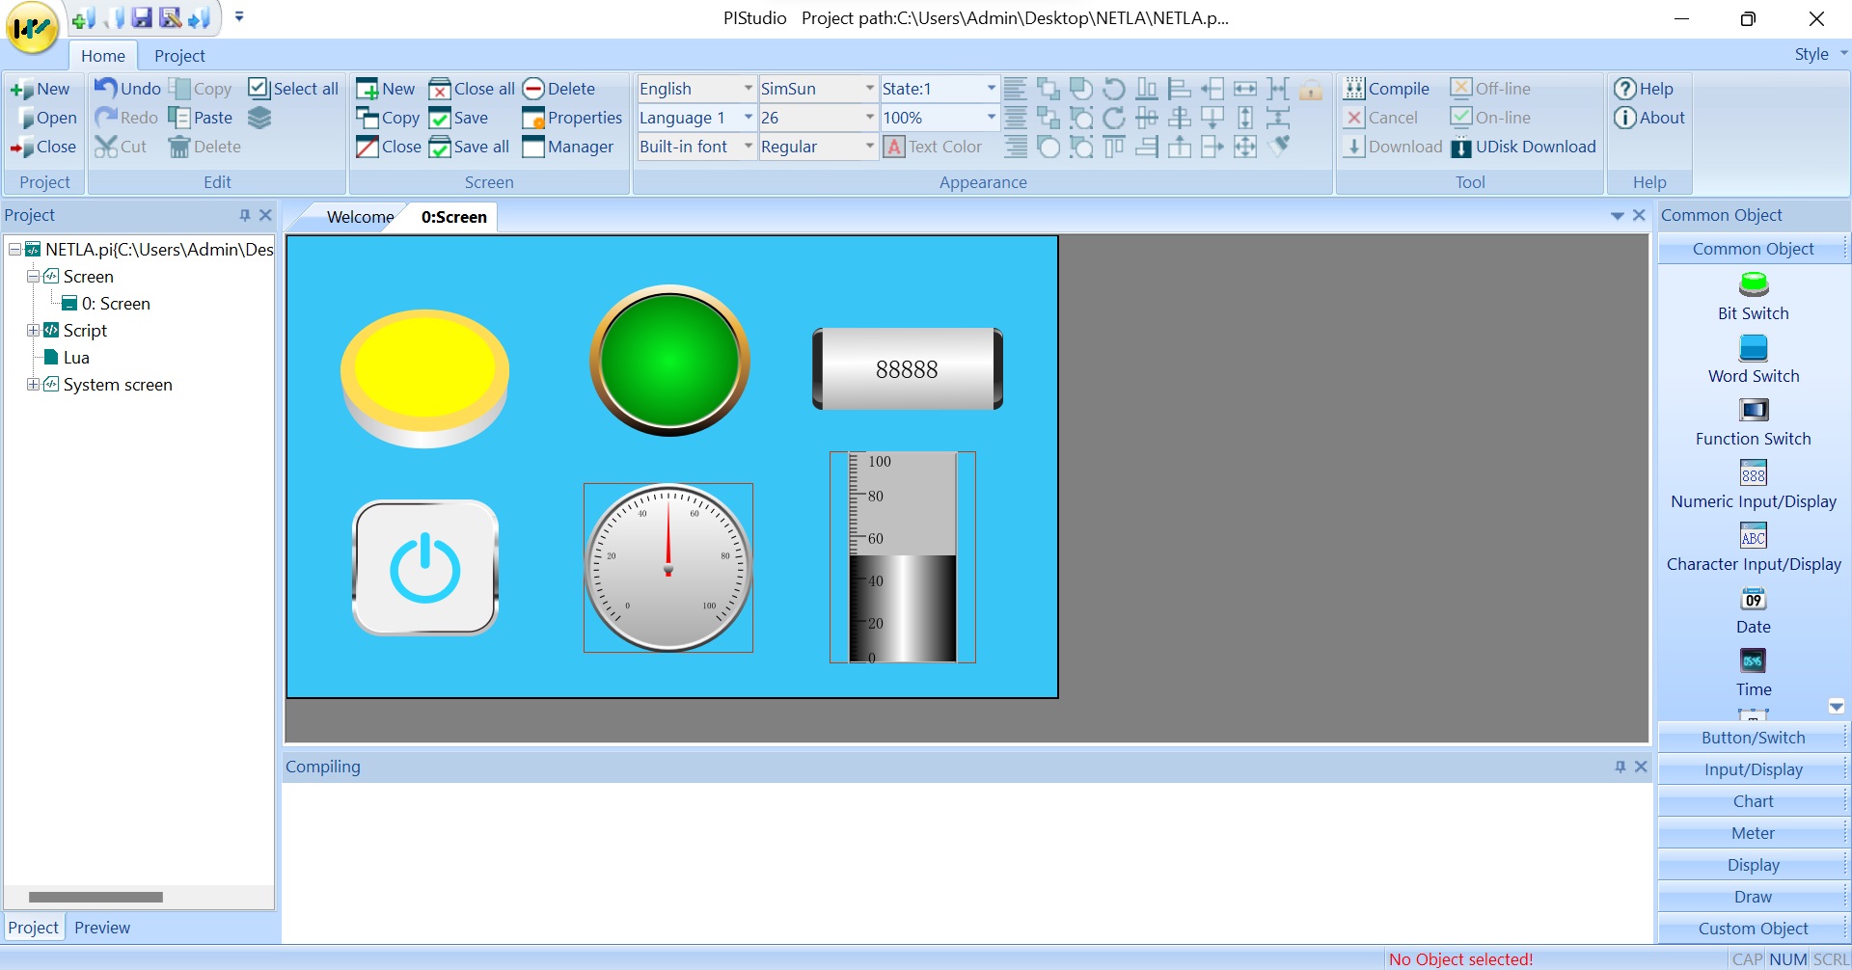This screenshot has width=1852, height=970.
Task: Insert a Date object
Action: click(x=1752, y=610)
